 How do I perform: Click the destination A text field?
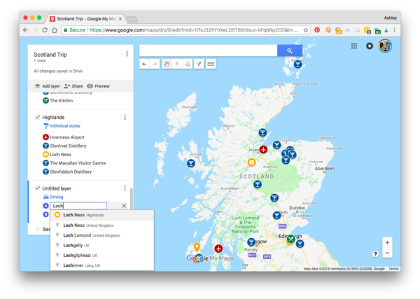[x=78, y=206]
